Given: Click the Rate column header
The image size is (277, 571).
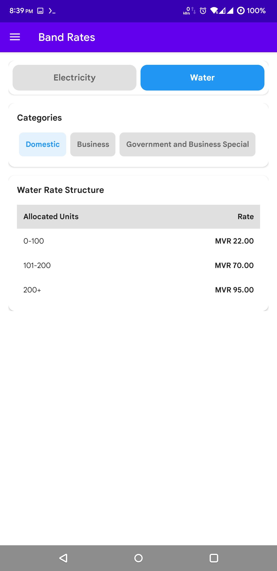Looking at the screenshot, I should coord(245,217).
